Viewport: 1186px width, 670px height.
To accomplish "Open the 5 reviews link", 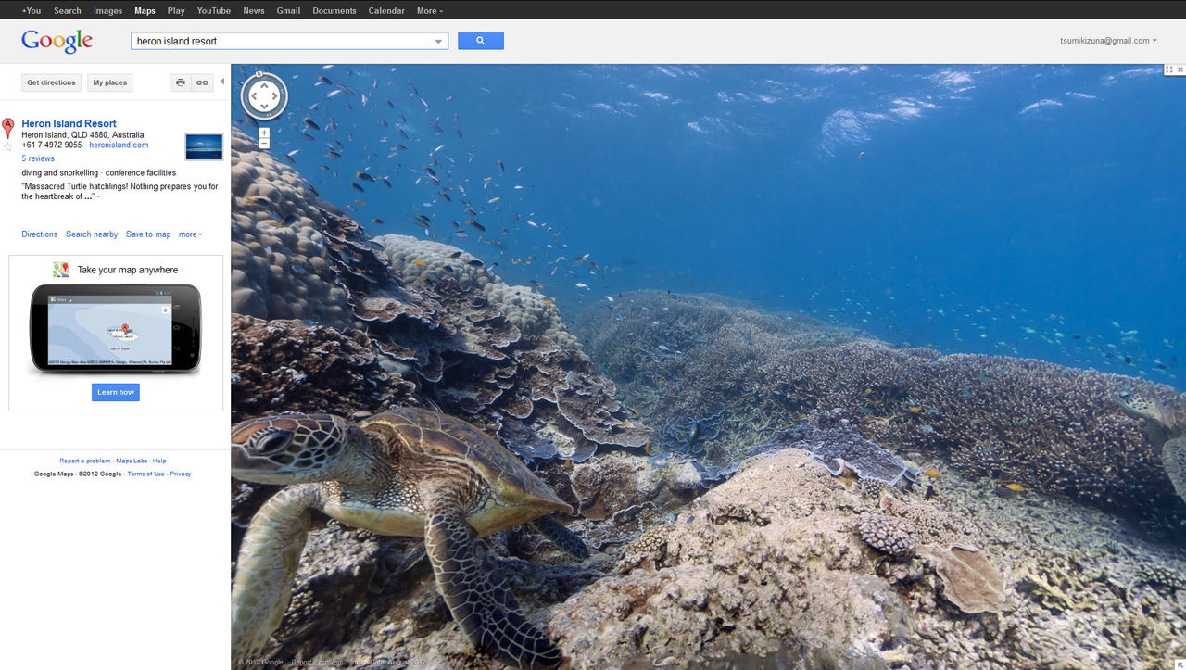I will pyautogui.click(x=38, y=158).
